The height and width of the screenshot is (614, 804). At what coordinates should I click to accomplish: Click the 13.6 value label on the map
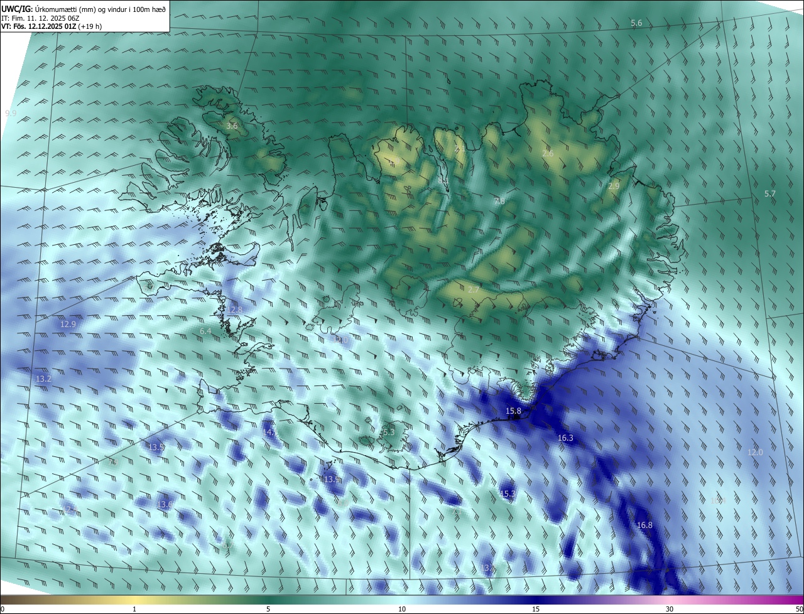(x=165, y=505)
